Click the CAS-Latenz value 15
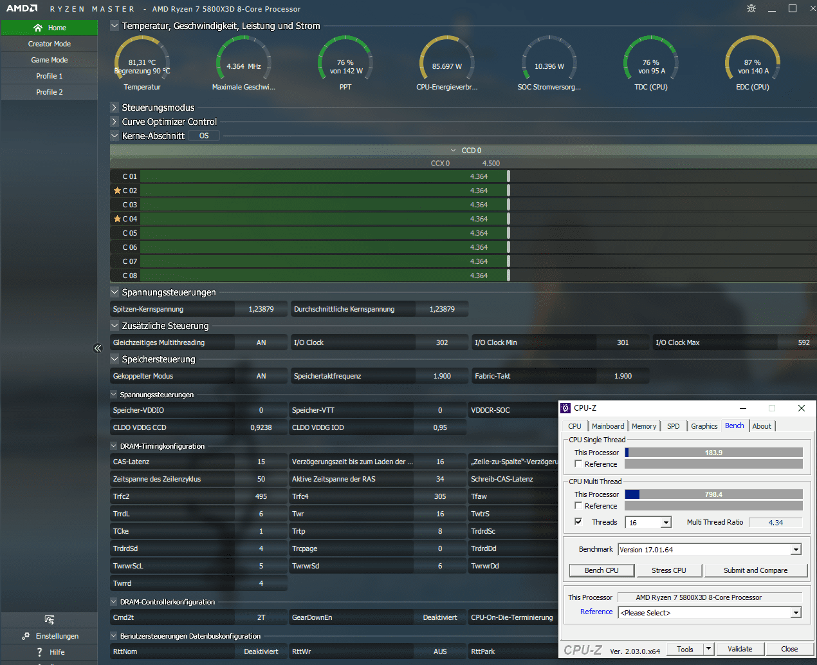 (x=261, y=462)
